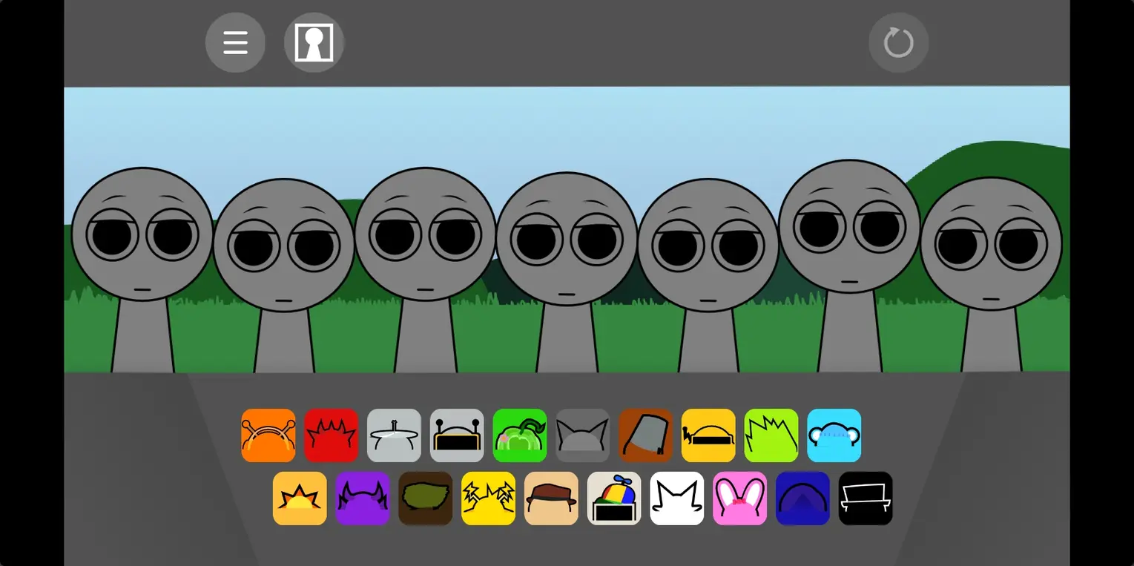This screenshot has height=566, width=1134.
Task: Choose the white cat ears icon
Action: 677,498
